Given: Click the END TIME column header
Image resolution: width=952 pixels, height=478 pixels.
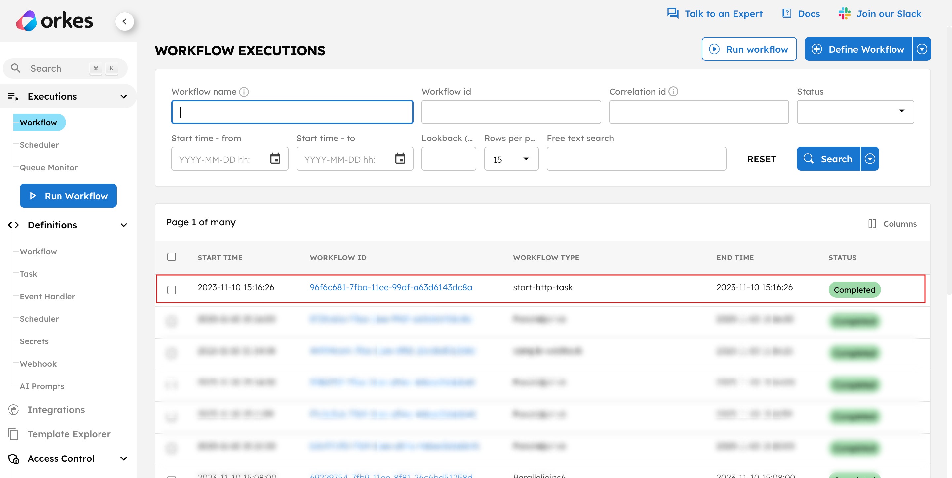Looking at the screenshot, I should 735,258.
